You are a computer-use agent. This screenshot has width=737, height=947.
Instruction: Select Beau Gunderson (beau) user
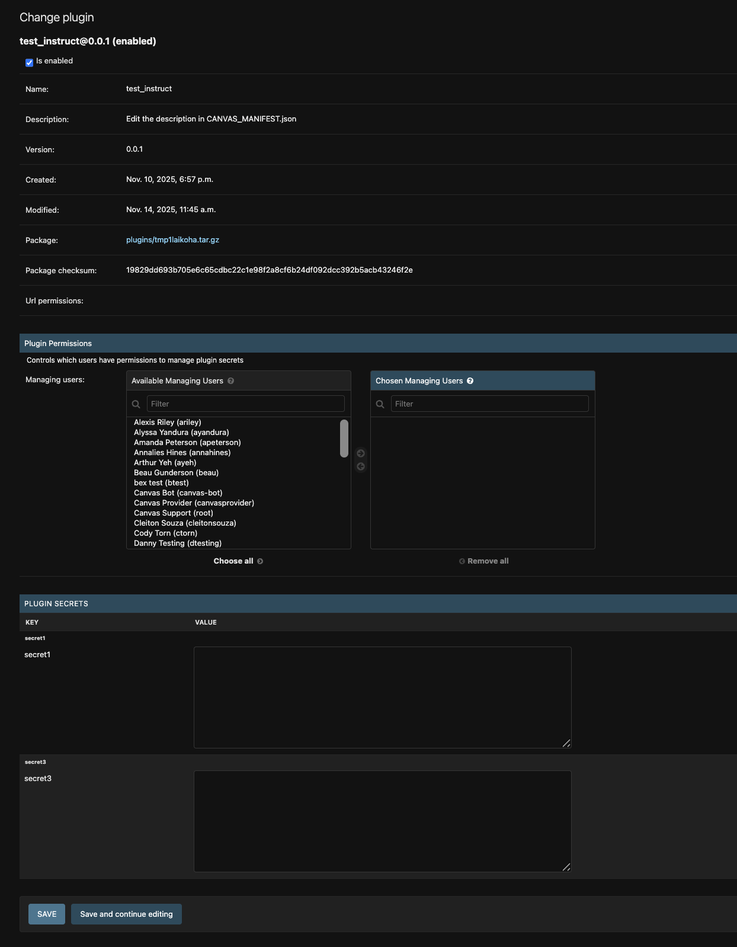click(x=176, y=473)
